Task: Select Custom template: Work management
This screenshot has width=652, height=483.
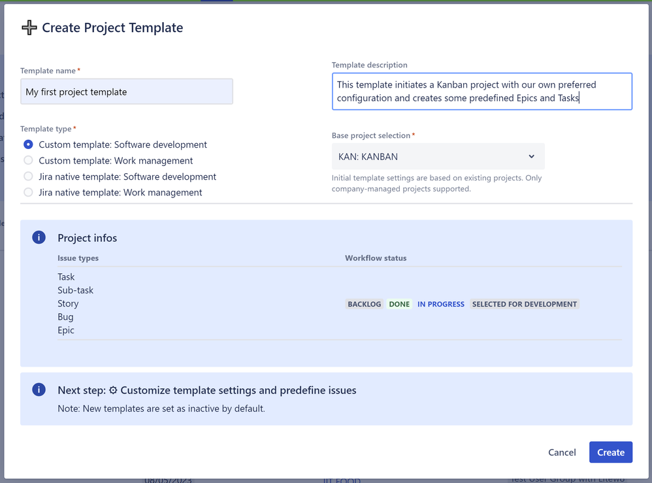Action: click(x=28, y=160)
